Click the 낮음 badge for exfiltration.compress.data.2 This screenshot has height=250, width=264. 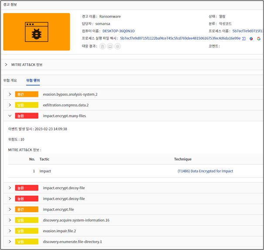coord(27,105)
